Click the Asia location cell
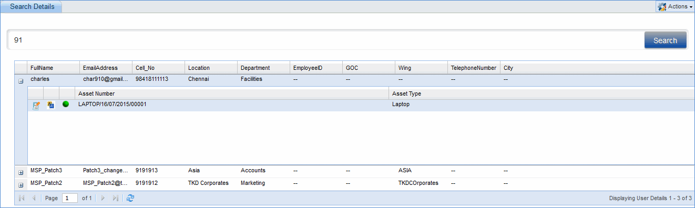This screenshot has width=695, height=208. (x=194, y=171)
